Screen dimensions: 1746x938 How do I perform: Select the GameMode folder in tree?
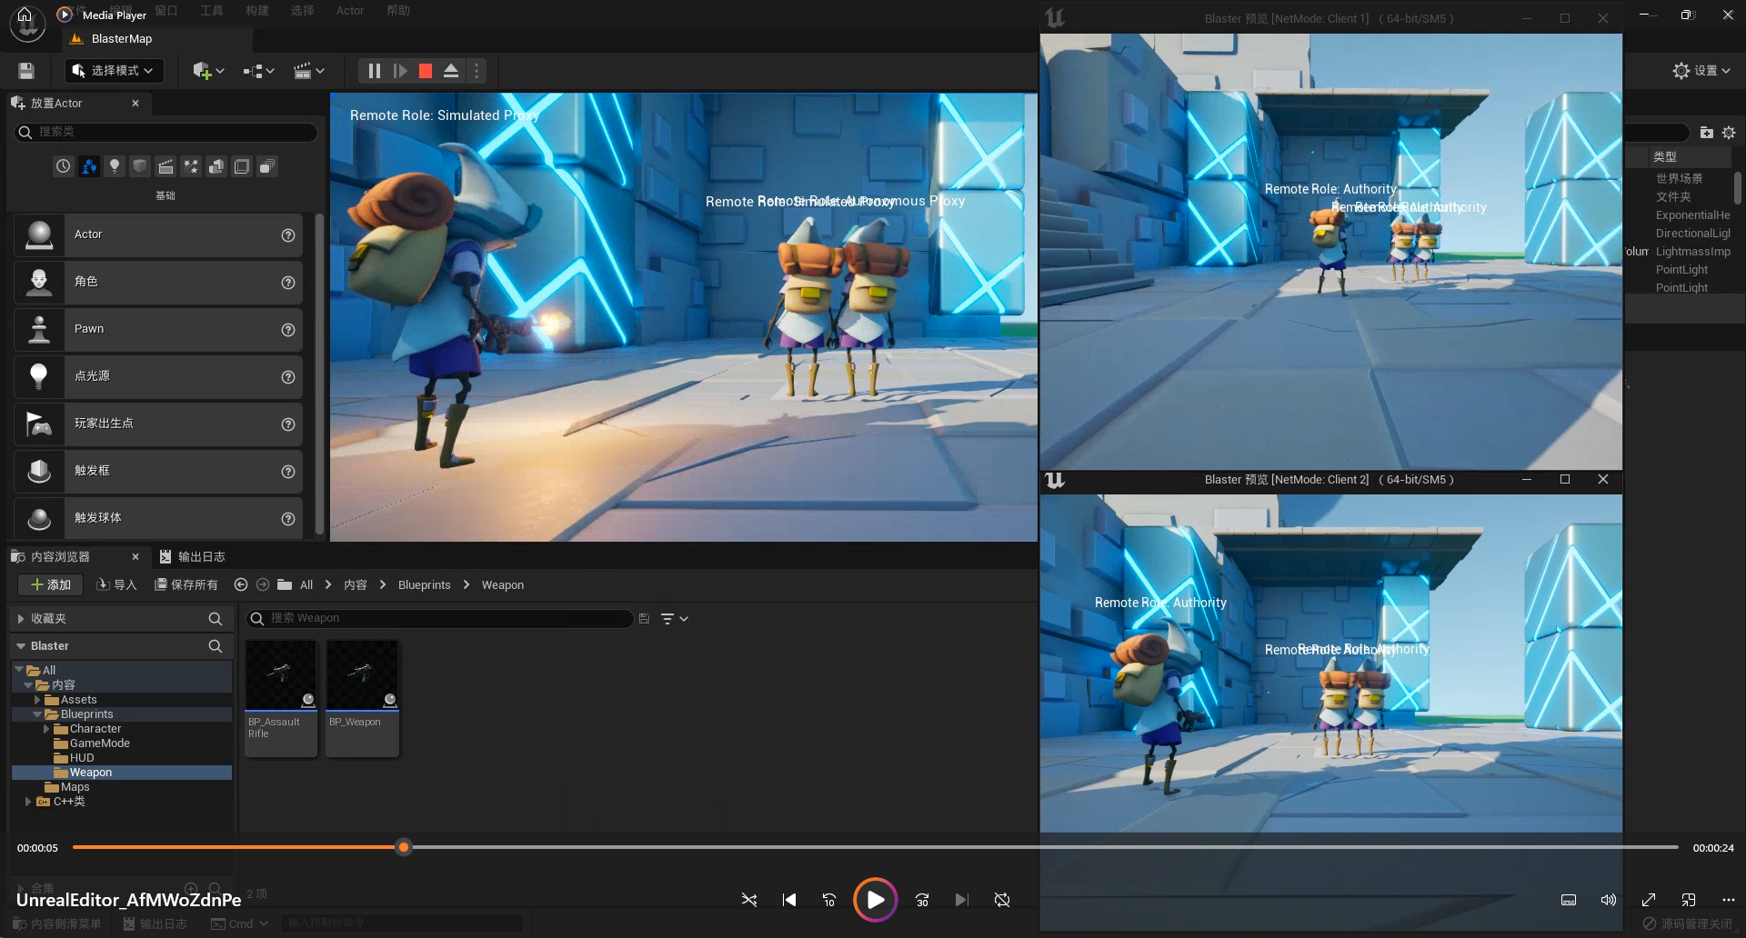[99, 743]
